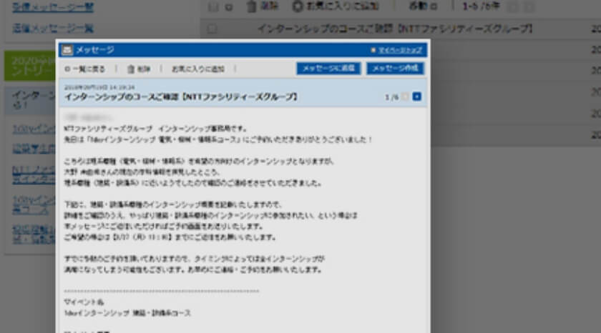Viewport: 601px width, 333px height.
Task: Open the small dropdown arrow beside the select-all checkbox
Action: click(229, 7)
